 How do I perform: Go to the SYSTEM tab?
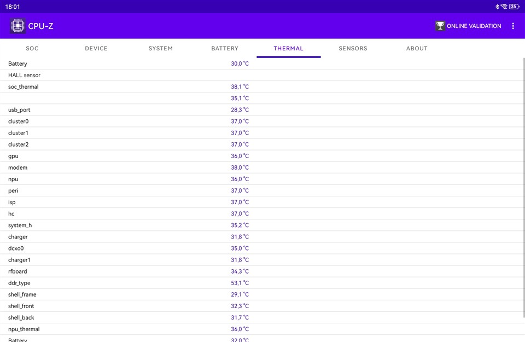(160, 48)
